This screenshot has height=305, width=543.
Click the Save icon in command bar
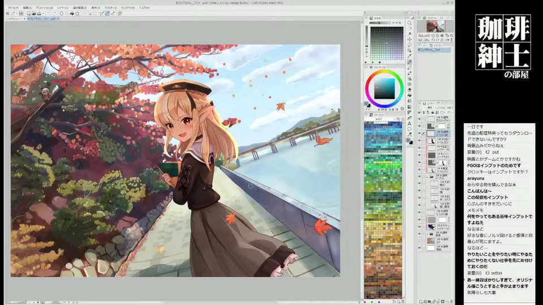coord(39,14)
